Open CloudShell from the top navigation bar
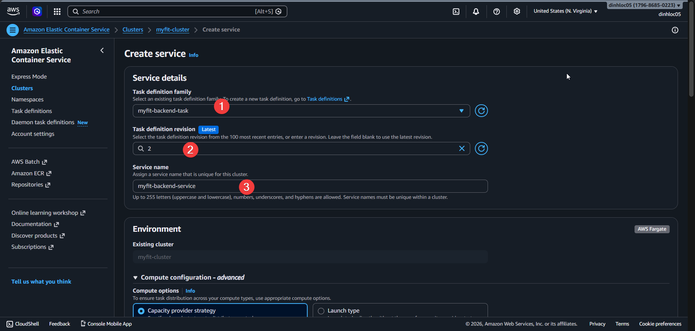 tap(455, 11)
